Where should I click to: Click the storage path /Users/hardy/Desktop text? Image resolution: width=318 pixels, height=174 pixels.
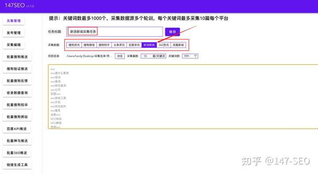[89, 56]
